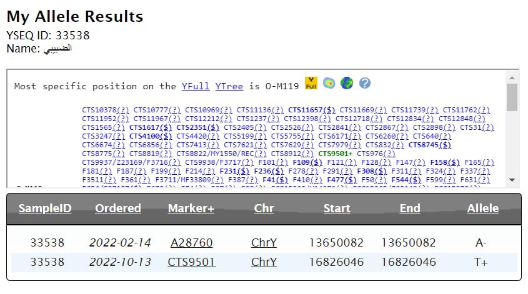Open the globe map icon

[x=347, y=83]
